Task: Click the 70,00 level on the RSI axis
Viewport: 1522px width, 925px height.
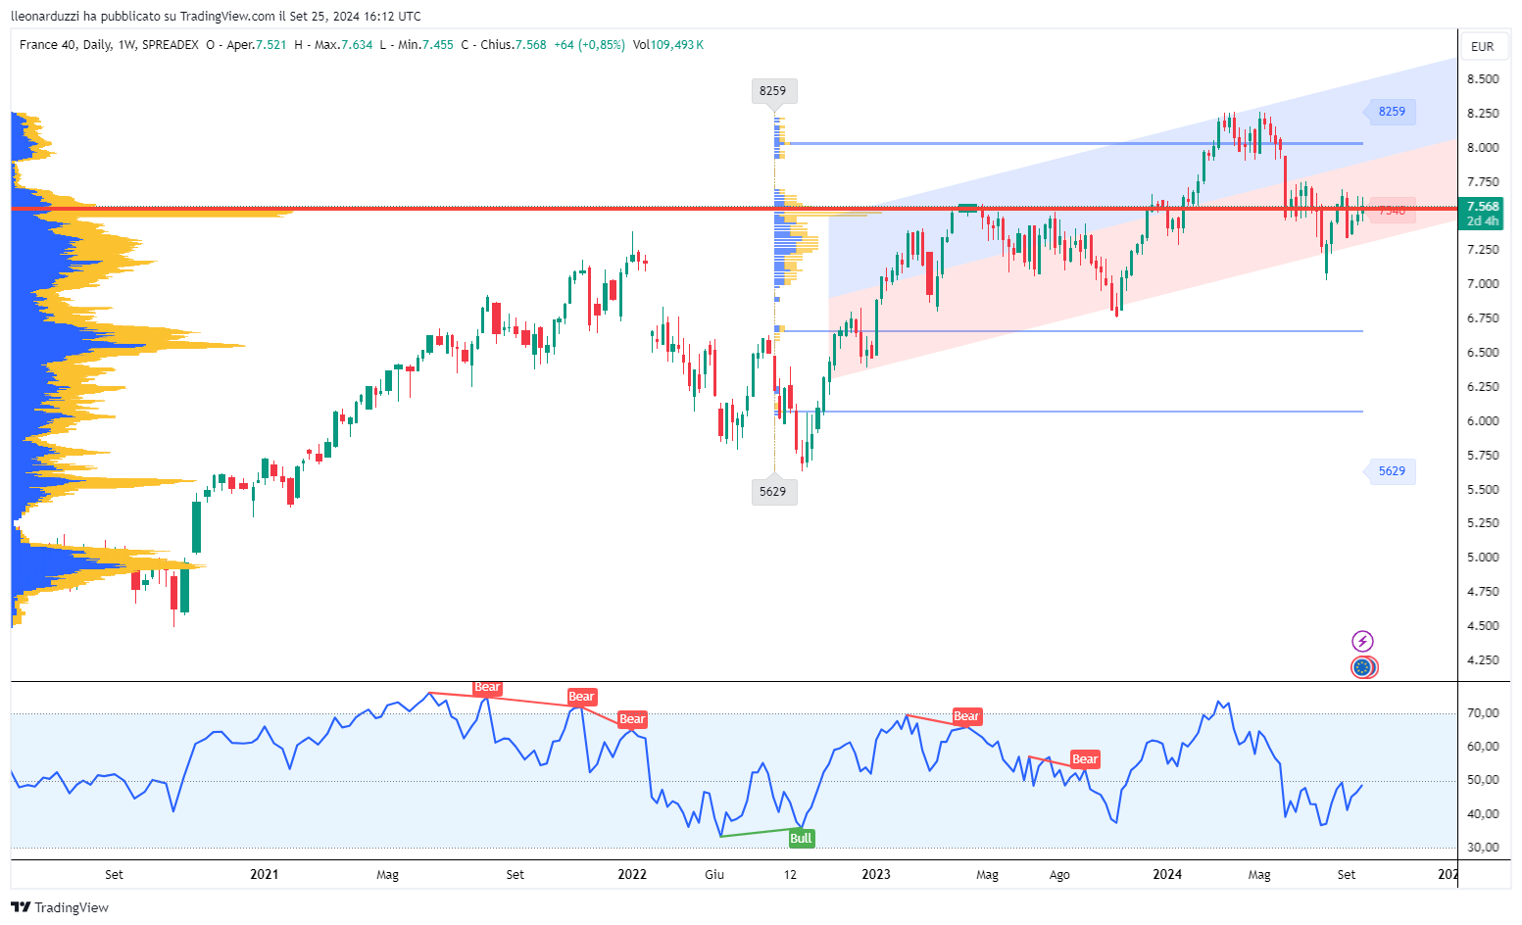Action: tap(1483, 713)
